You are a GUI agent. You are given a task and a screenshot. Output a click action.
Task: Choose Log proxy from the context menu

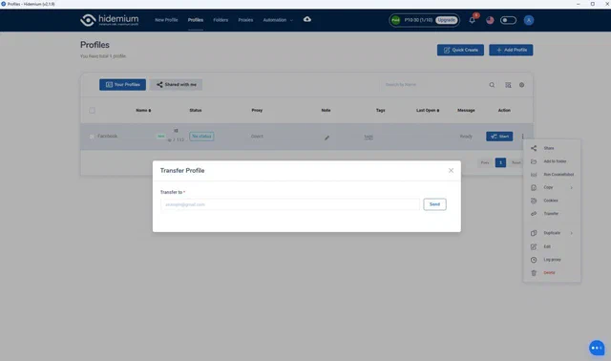pos(552,260)
